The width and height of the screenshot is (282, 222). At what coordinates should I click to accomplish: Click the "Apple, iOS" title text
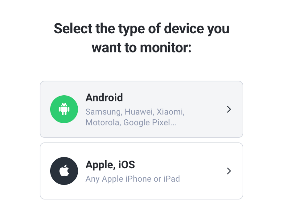(110, 165)
